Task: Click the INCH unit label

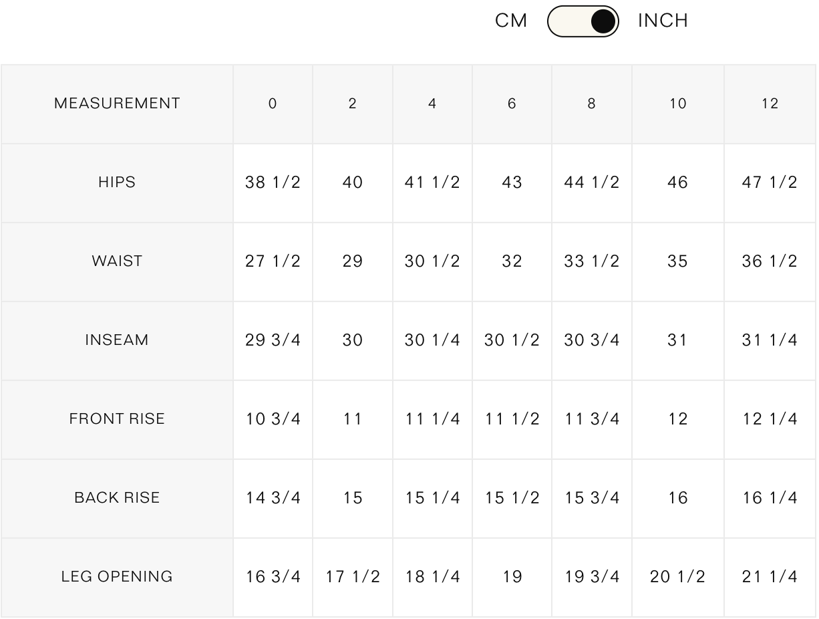Action: (x=662, y=21)
